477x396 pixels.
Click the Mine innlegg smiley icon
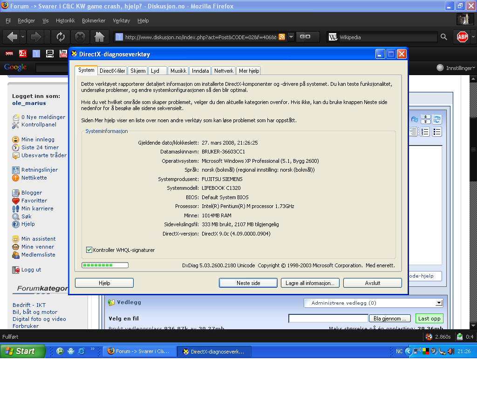15,139
